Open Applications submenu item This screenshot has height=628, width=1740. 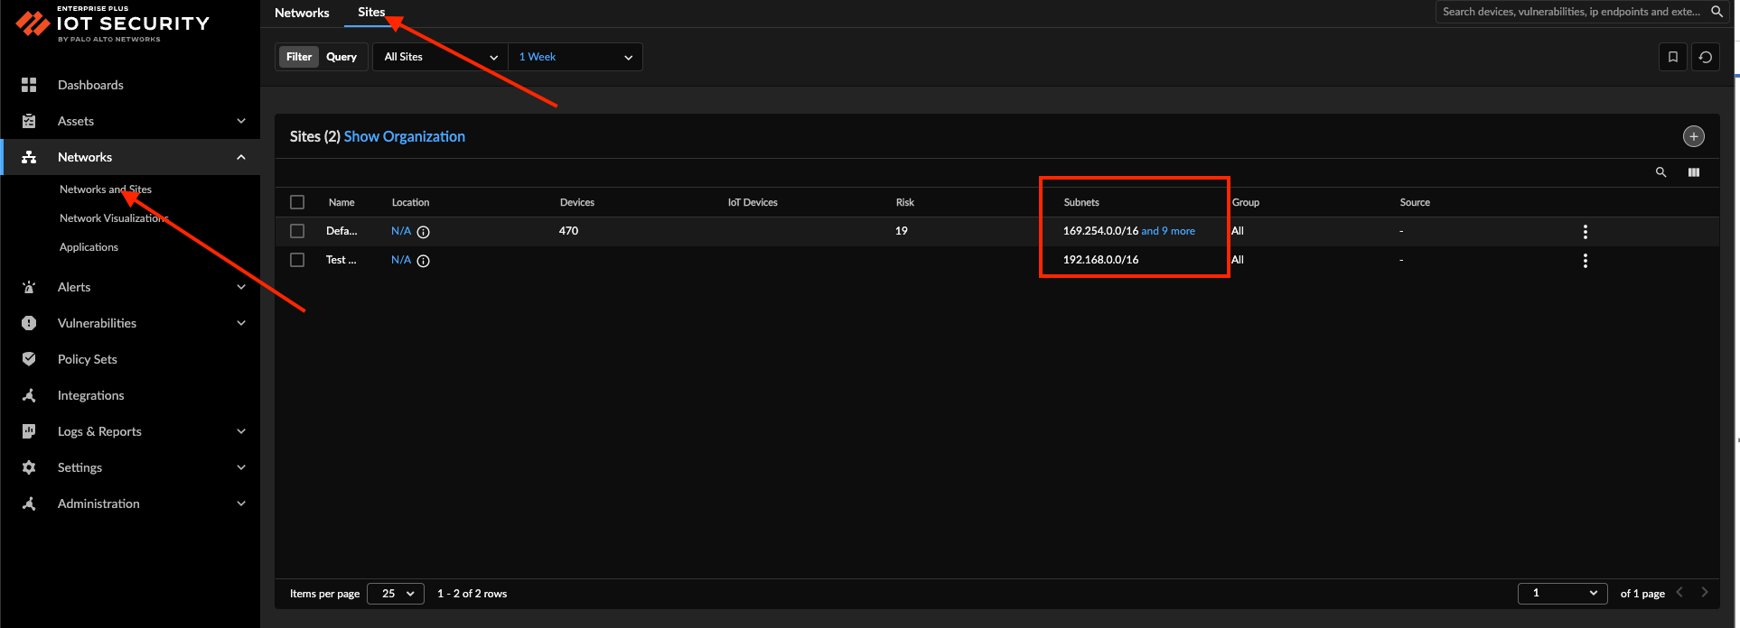pos(89,247)
